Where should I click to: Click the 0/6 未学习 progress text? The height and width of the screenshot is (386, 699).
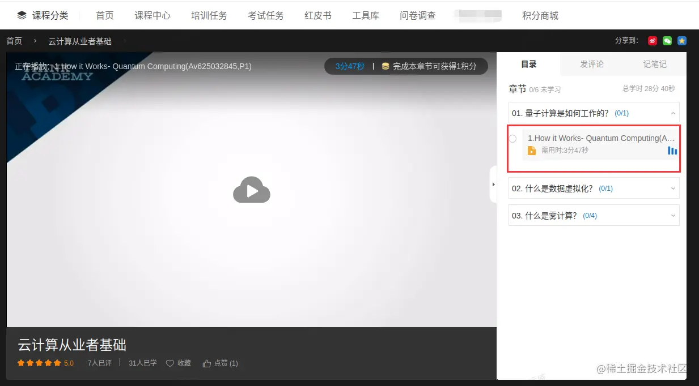click(x=545, y=90)
